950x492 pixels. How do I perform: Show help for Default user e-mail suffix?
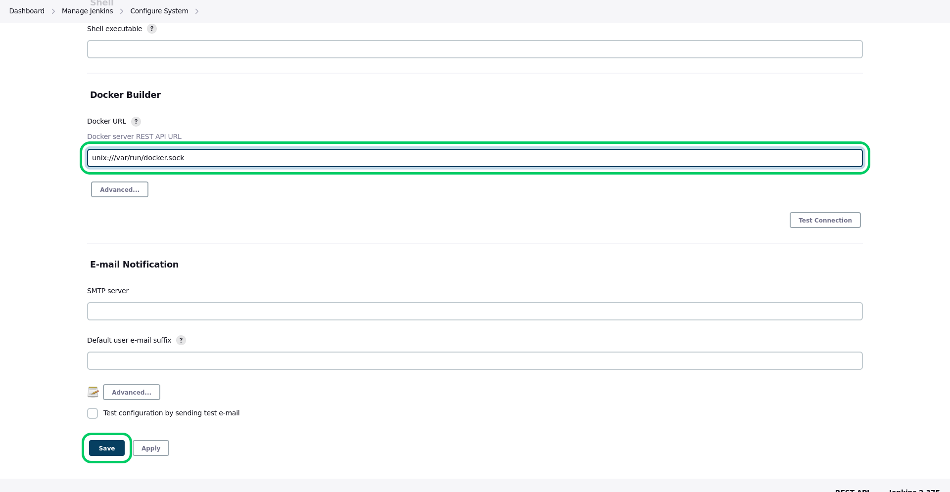click(x=181, y=340)
